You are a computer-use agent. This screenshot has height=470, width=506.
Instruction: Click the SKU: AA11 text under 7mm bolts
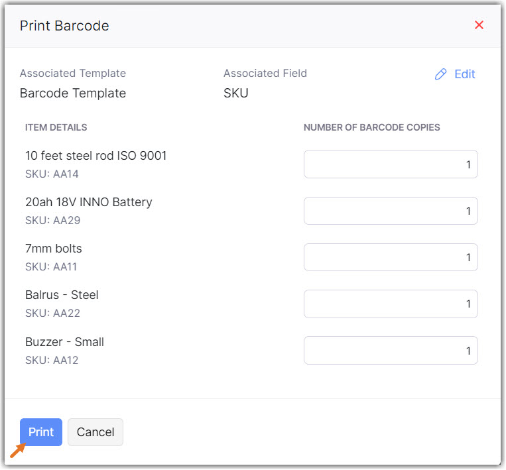[52, 267]
